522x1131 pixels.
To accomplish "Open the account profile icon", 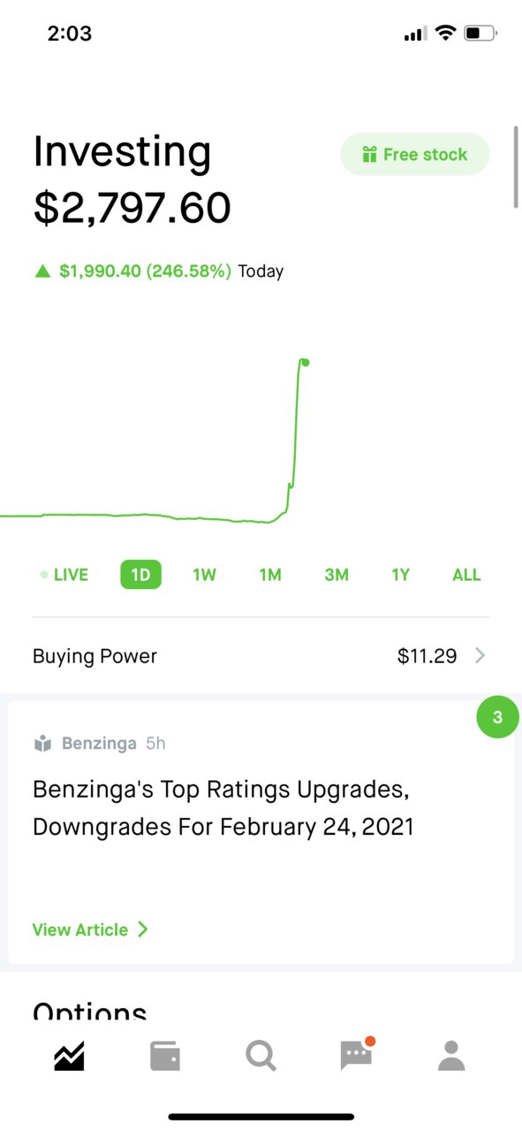I will point(451,1056).
